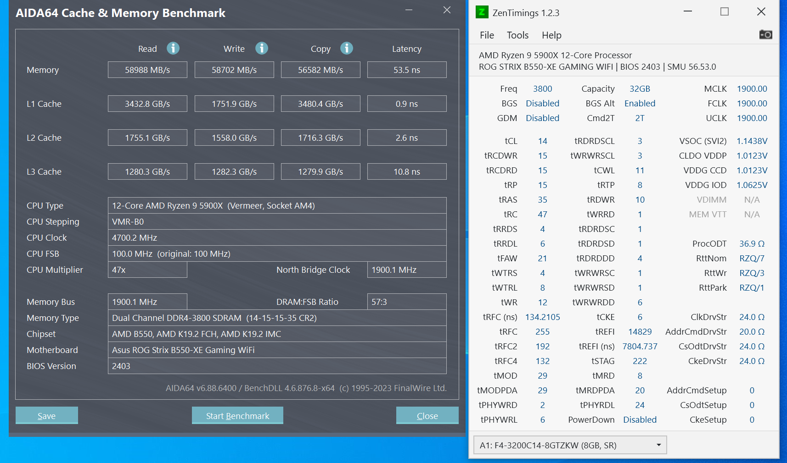Click the ZenTimings app logo icon
787x463 pixels.
pos(482,12)
